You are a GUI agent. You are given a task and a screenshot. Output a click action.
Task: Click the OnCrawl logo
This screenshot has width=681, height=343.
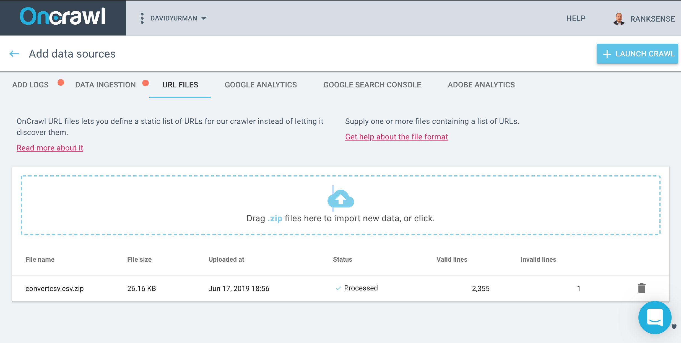coord(63,17)
